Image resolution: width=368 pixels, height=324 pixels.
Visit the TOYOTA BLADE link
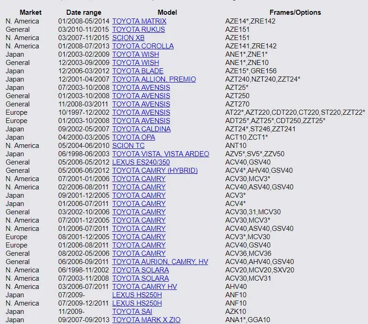(138, 71)
